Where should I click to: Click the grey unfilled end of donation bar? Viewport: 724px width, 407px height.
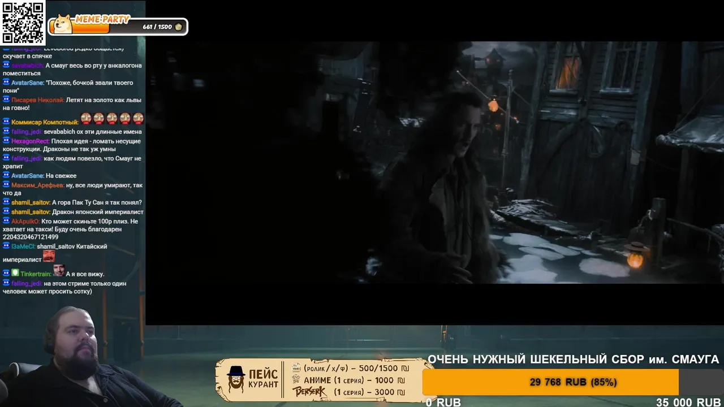[701, 382]
